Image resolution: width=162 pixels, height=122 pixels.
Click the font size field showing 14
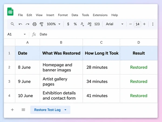[x=137, y=24]
